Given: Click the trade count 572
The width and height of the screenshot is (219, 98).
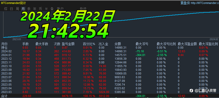Looking at the screenshot, I should [56, 73].
